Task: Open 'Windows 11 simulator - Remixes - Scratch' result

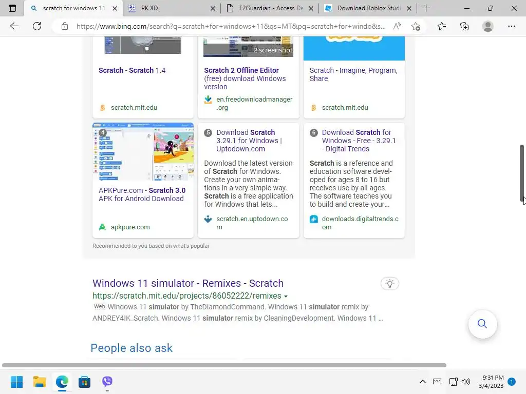Action: click(188, 283)
